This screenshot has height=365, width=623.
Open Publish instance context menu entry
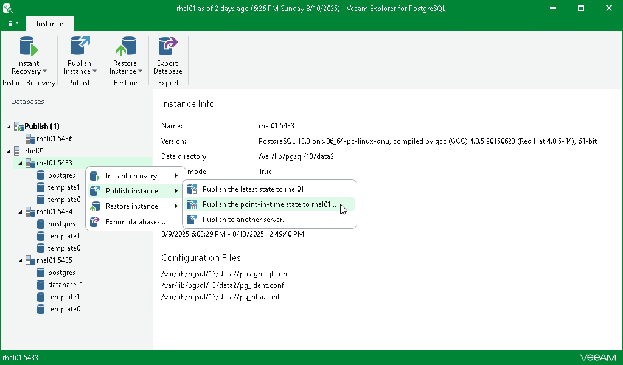[x=136, y=191]
